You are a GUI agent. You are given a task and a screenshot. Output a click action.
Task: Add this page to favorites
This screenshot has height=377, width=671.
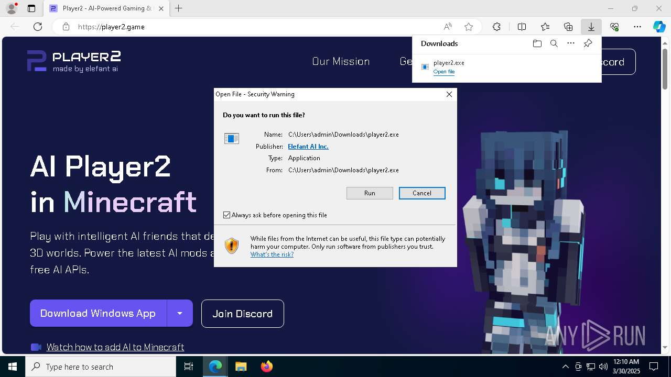click(x=469, y=27)
